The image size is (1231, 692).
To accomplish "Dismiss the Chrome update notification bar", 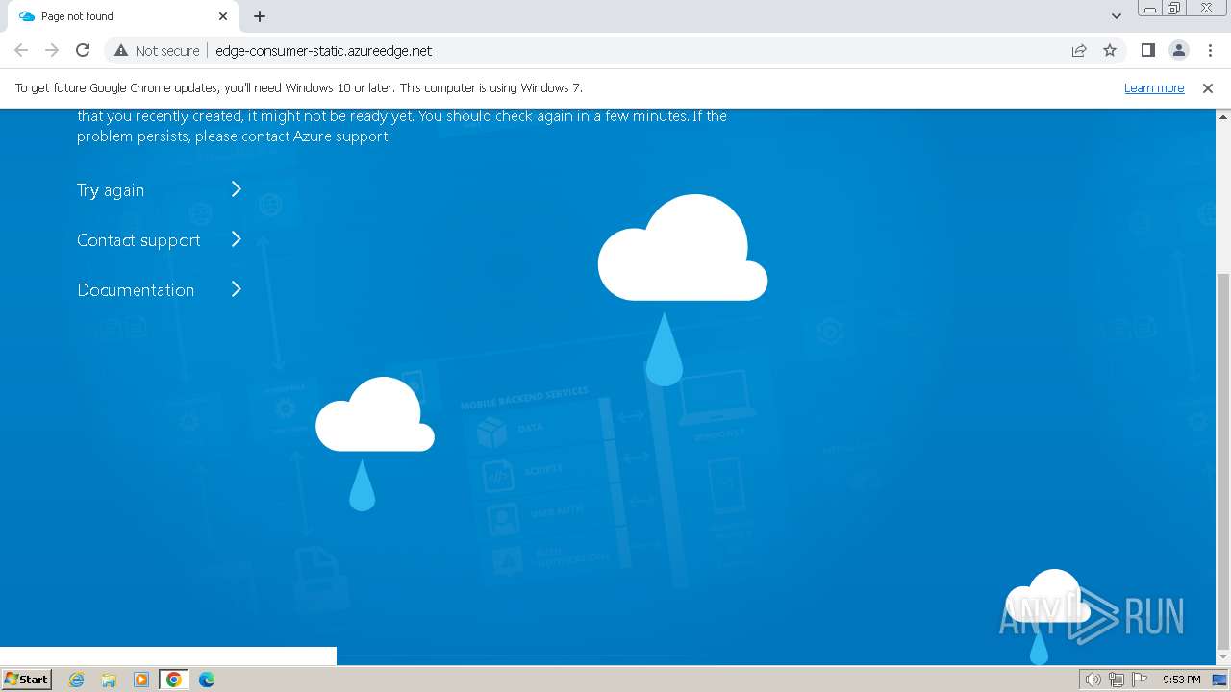I will [x=1208, y=88].
